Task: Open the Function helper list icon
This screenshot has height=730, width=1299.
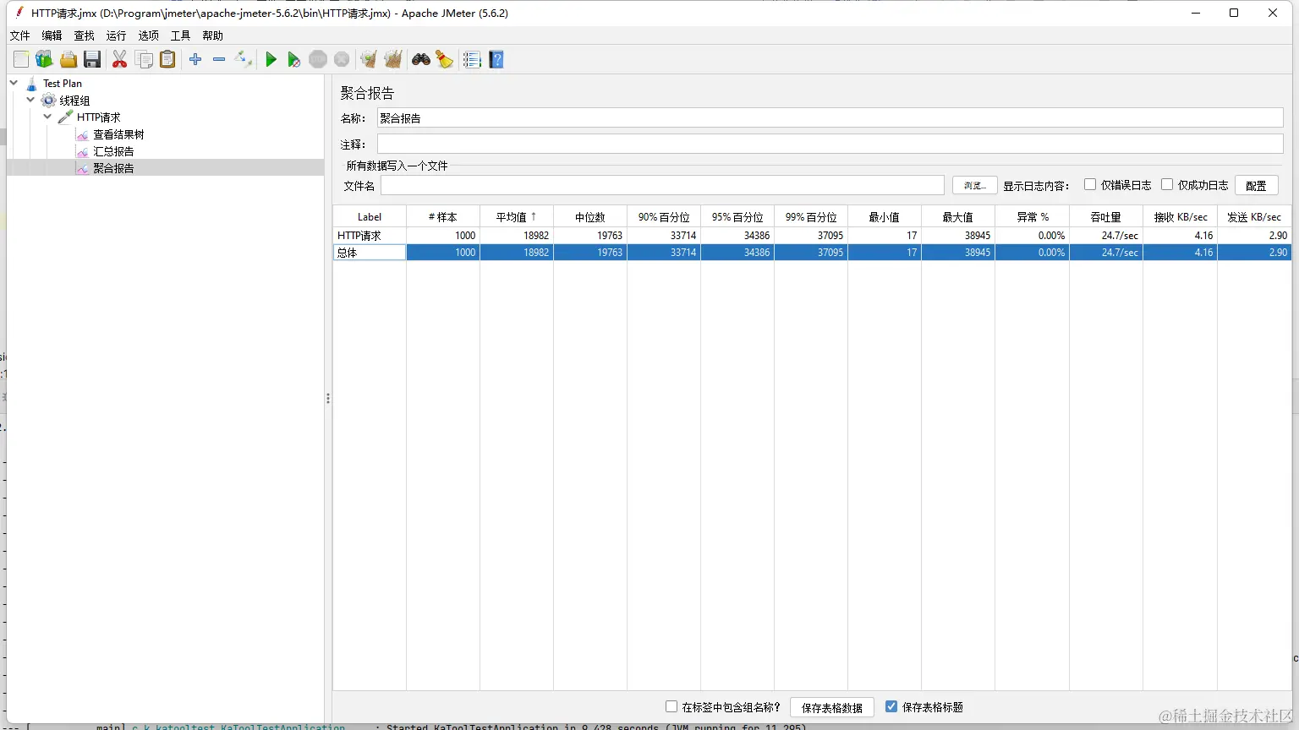Action: 472,59
